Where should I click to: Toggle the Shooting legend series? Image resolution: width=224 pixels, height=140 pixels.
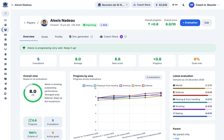tap(125, 86)
